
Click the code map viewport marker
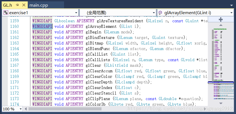pyautogui.click(x=221, y=83)
